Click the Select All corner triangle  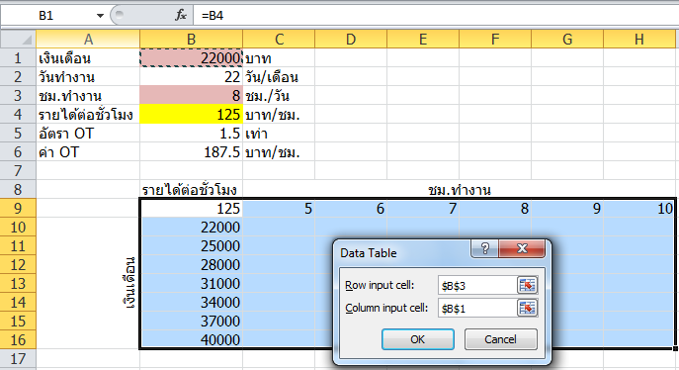coord(27,40)
